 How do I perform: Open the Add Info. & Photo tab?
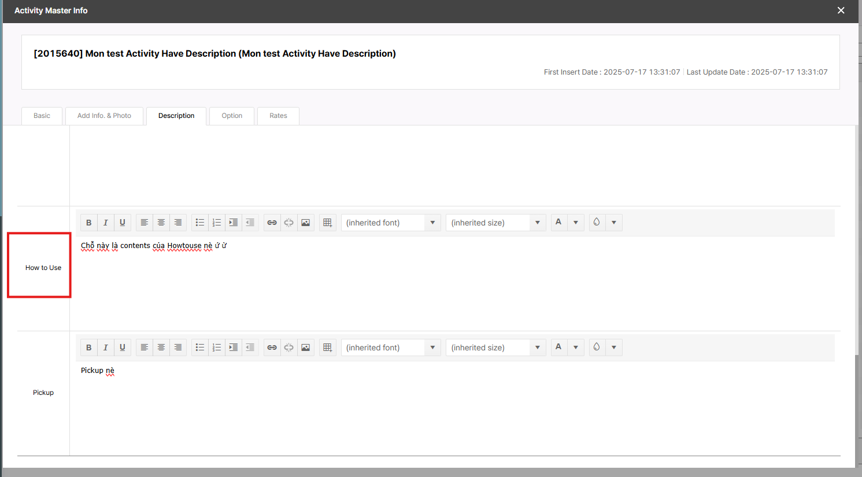point(104,116)
